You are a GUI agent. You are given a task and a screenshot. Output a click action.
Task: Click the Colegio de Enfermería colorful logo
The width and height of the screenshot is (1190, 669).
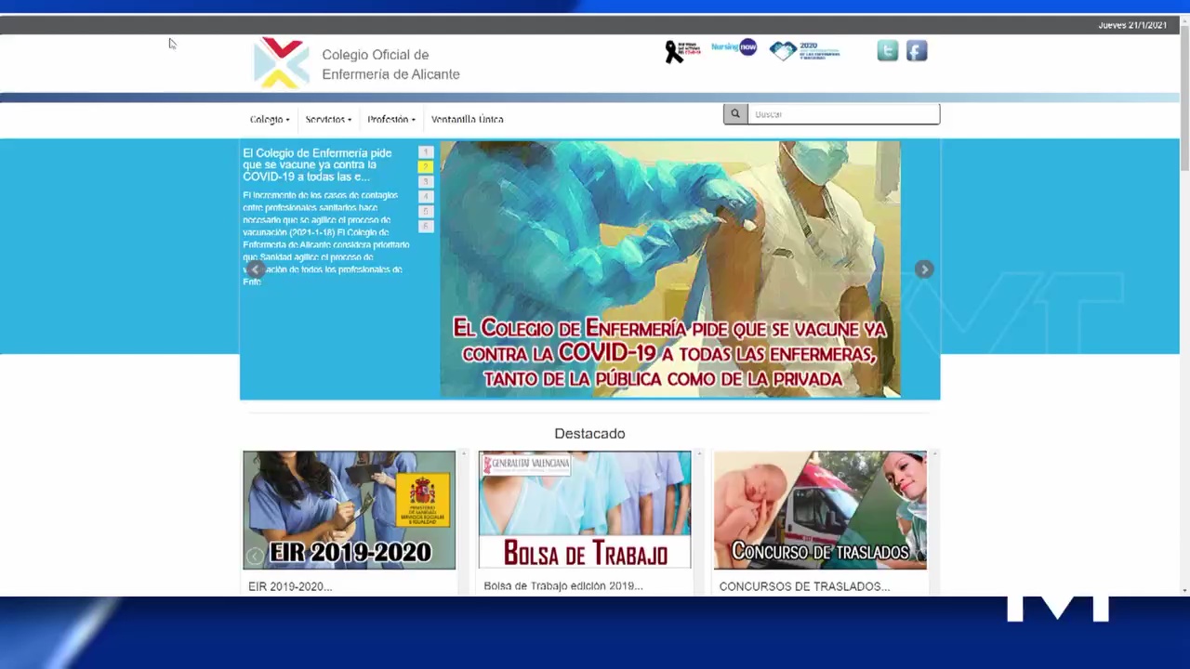pos(282,63)
